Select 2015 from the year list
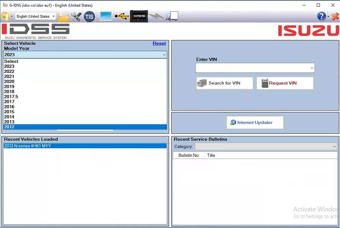 pos(85,112)
